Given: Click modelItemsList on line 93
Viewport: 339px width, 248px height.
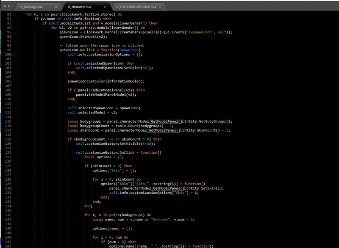Looking at the screenshot, I should tap(76, 23).
